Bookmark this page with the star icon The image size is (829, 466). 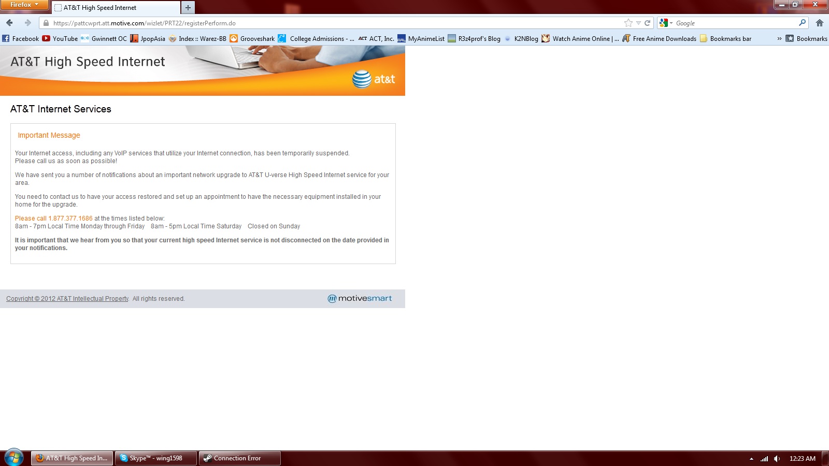(x=628, y=23)
